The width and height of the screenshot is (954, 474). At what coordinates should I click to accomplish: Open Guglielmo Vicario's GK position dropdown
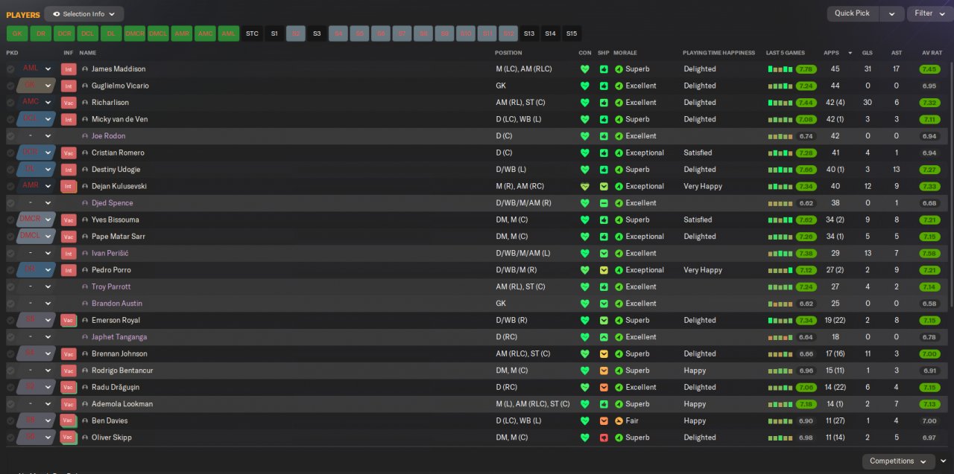(x=48, y=86)
